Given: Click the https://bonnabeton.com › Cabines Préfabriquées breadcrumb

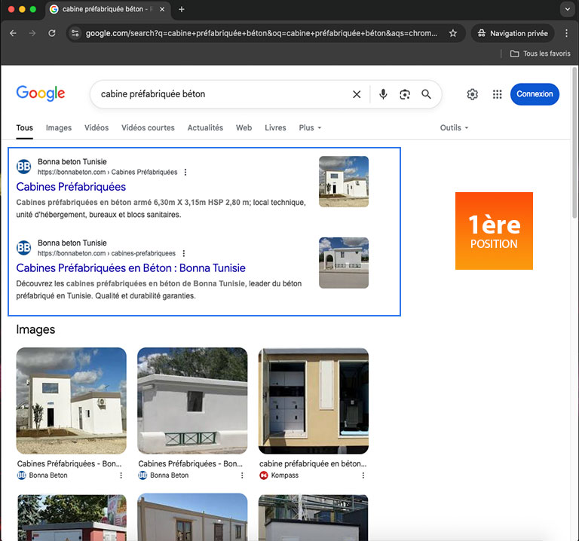Looking at the screenshot, I should 108,173.
